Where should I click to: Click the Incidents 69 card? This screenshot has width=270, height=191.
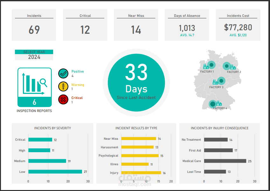(x=34, y=25)
